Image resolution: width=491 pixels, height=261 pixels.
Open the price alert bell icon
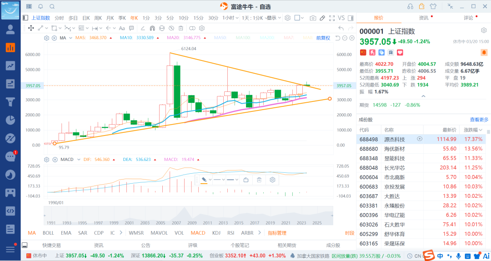coord(40,6)
